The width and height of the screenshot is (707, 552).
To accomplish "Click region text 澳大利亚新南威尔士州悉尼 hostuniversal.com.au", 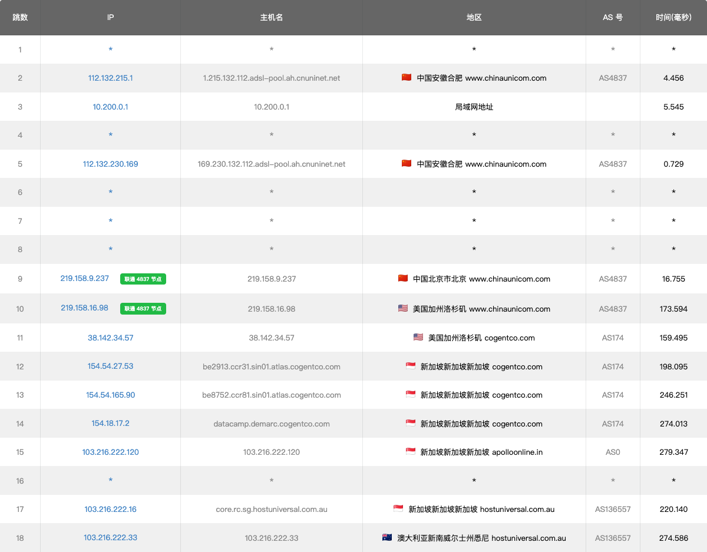I will pyautogui.click(x=481, y=538).
